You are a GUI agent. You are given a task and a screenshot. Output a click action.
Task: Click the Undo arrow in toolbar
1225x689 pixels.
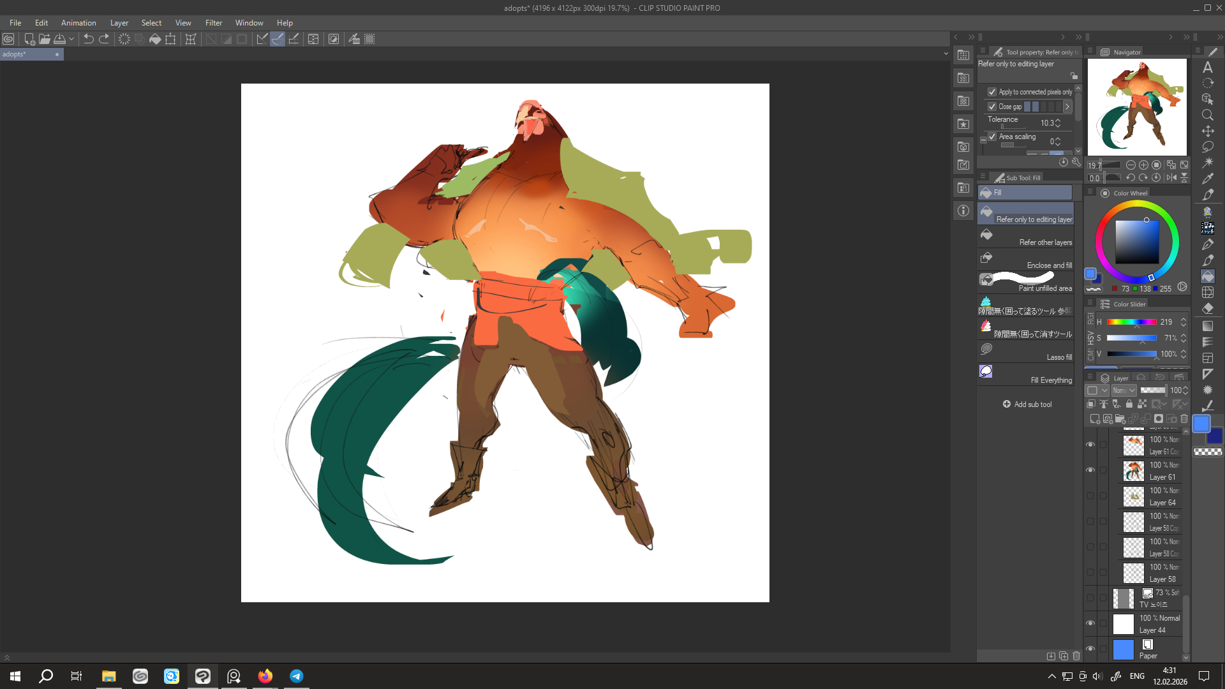click(88, 39)
